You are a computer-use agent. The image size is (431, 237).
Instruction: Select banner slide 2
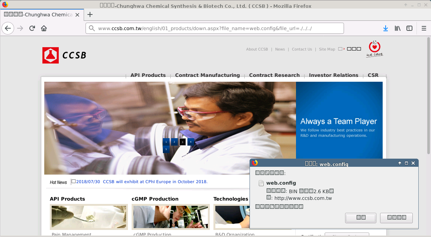[174, 142]
